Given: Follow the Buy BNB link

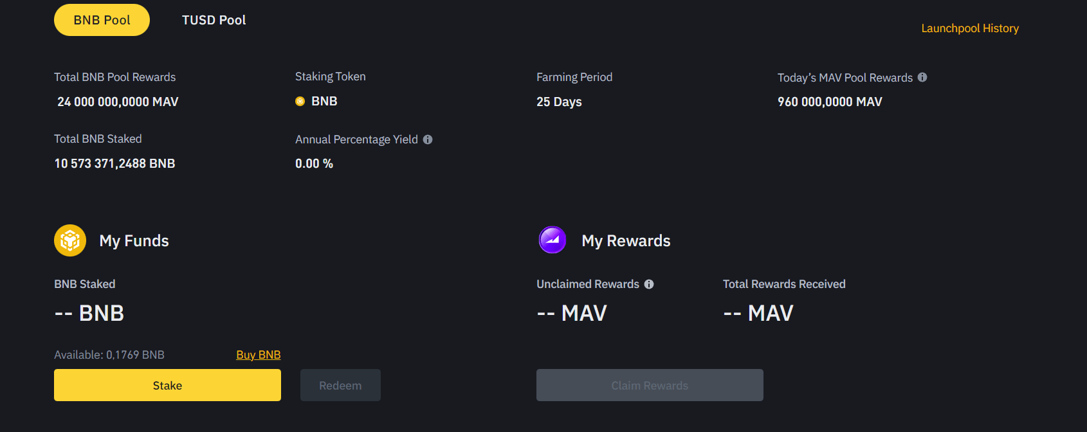Looking at the screenshot, I should pyautogui.click(x=259, y=355).
